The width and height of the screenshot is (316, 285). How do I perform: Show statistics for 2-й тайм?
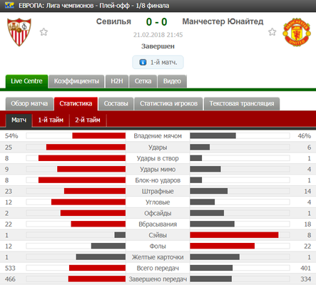pos(88,120)
